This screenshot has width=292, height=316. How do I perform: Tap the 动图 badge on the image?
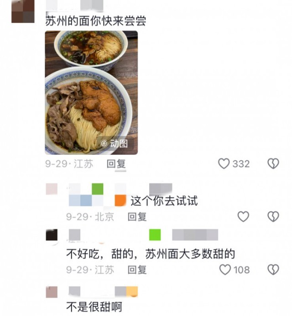pos(115,143)
